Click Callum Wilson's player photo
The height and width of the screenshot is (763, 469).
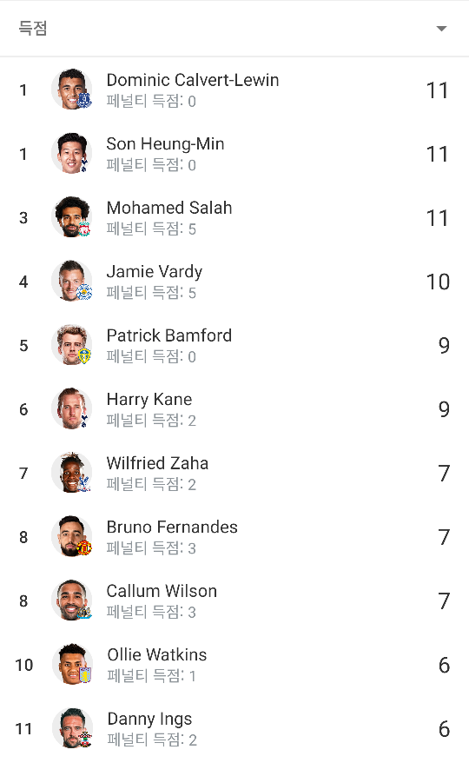pos(72,600)
